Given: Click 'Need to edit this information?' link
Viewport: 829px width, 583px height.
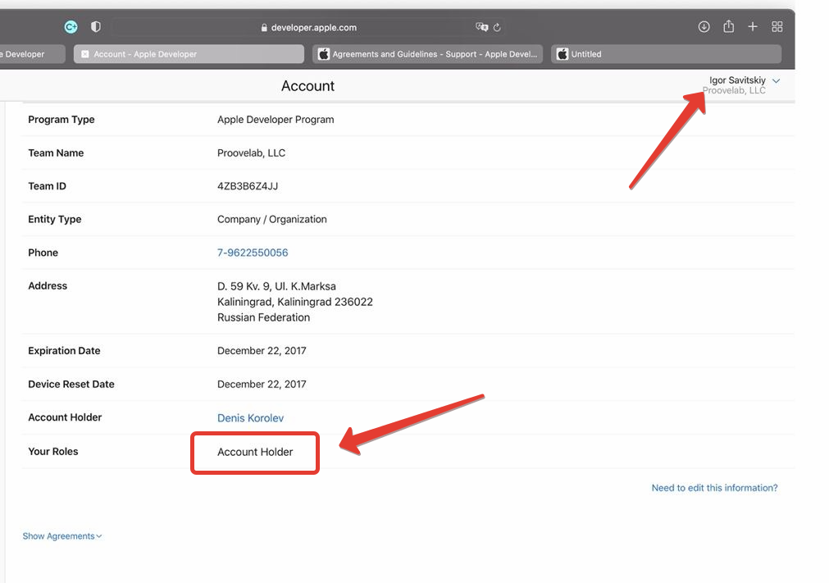Looking at the screenshot, I should 714,488.
